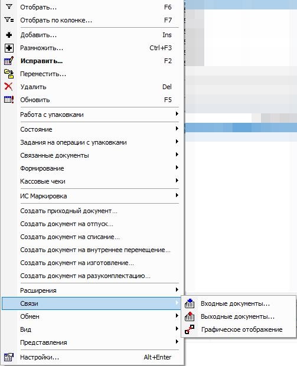
Task: Click the filter funnel icon next to Отобрать
Action: point(9,6)
